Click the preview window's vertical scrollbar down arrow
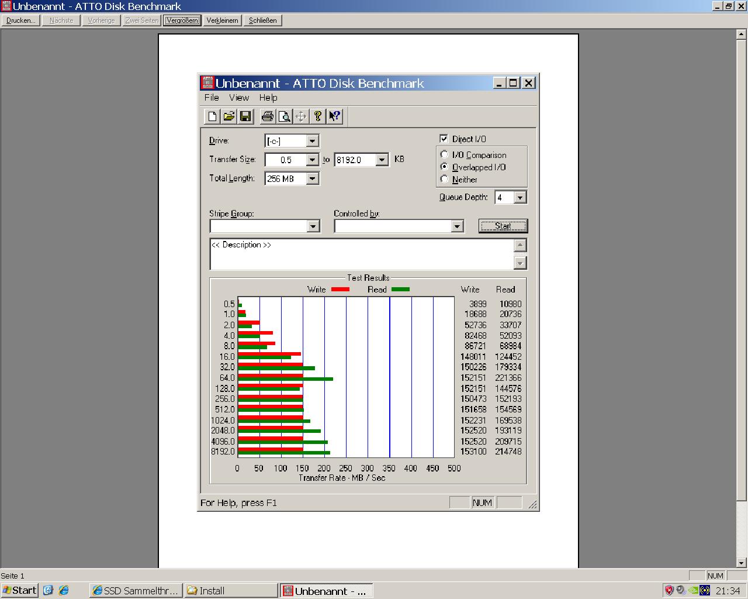748x599 pixels. [742, 563]
